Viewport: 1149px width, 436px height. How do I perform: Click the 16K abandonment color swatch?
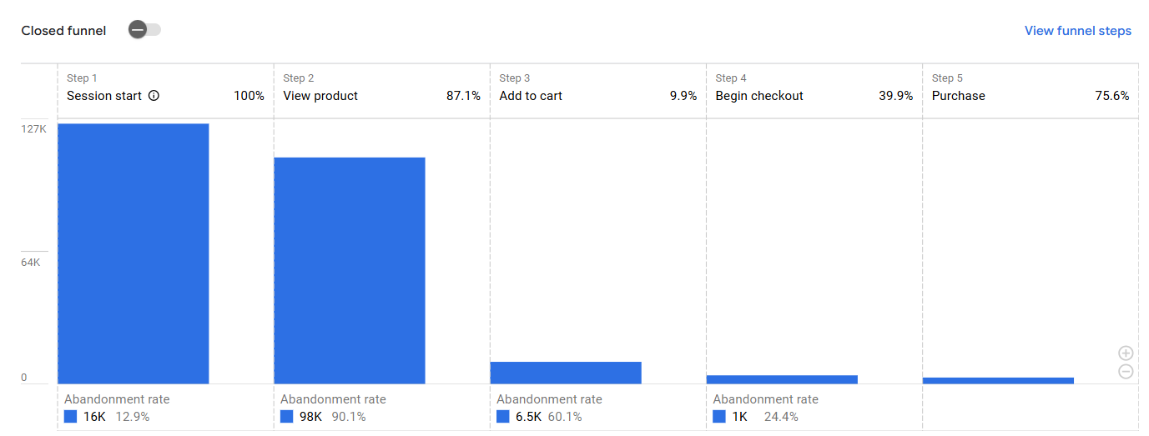(71, 417)
